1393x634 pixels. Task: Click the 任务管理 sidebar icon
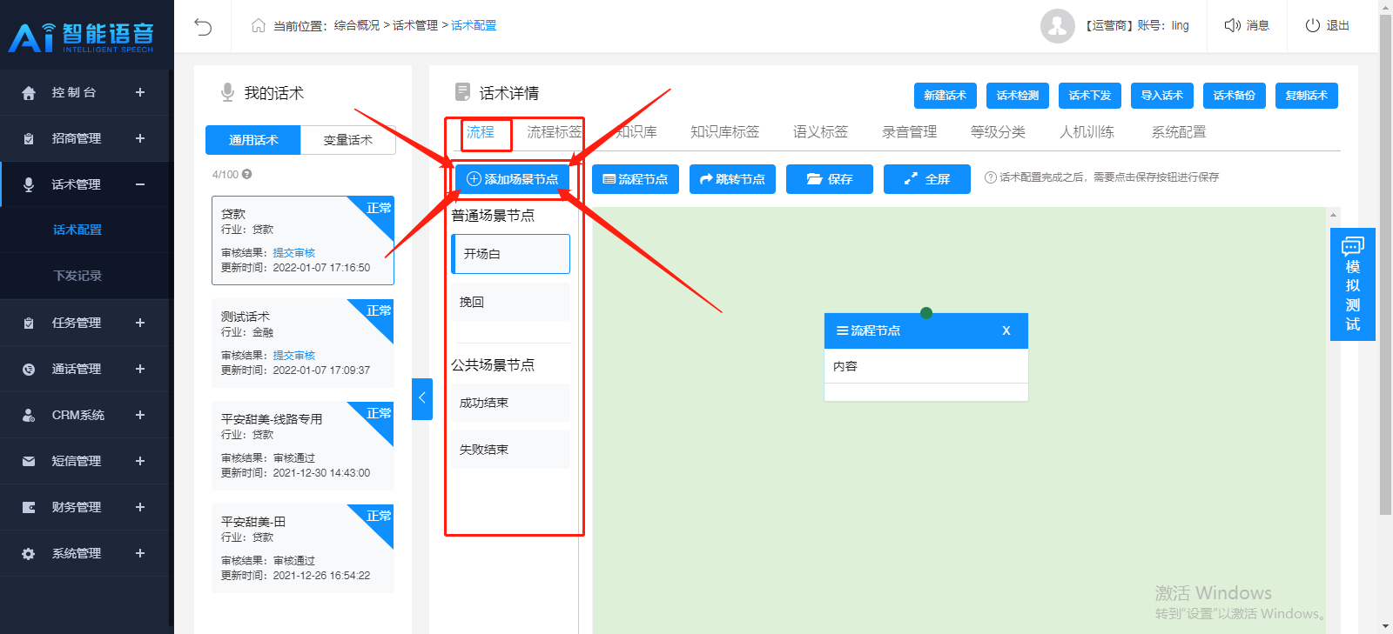point(29,323)
